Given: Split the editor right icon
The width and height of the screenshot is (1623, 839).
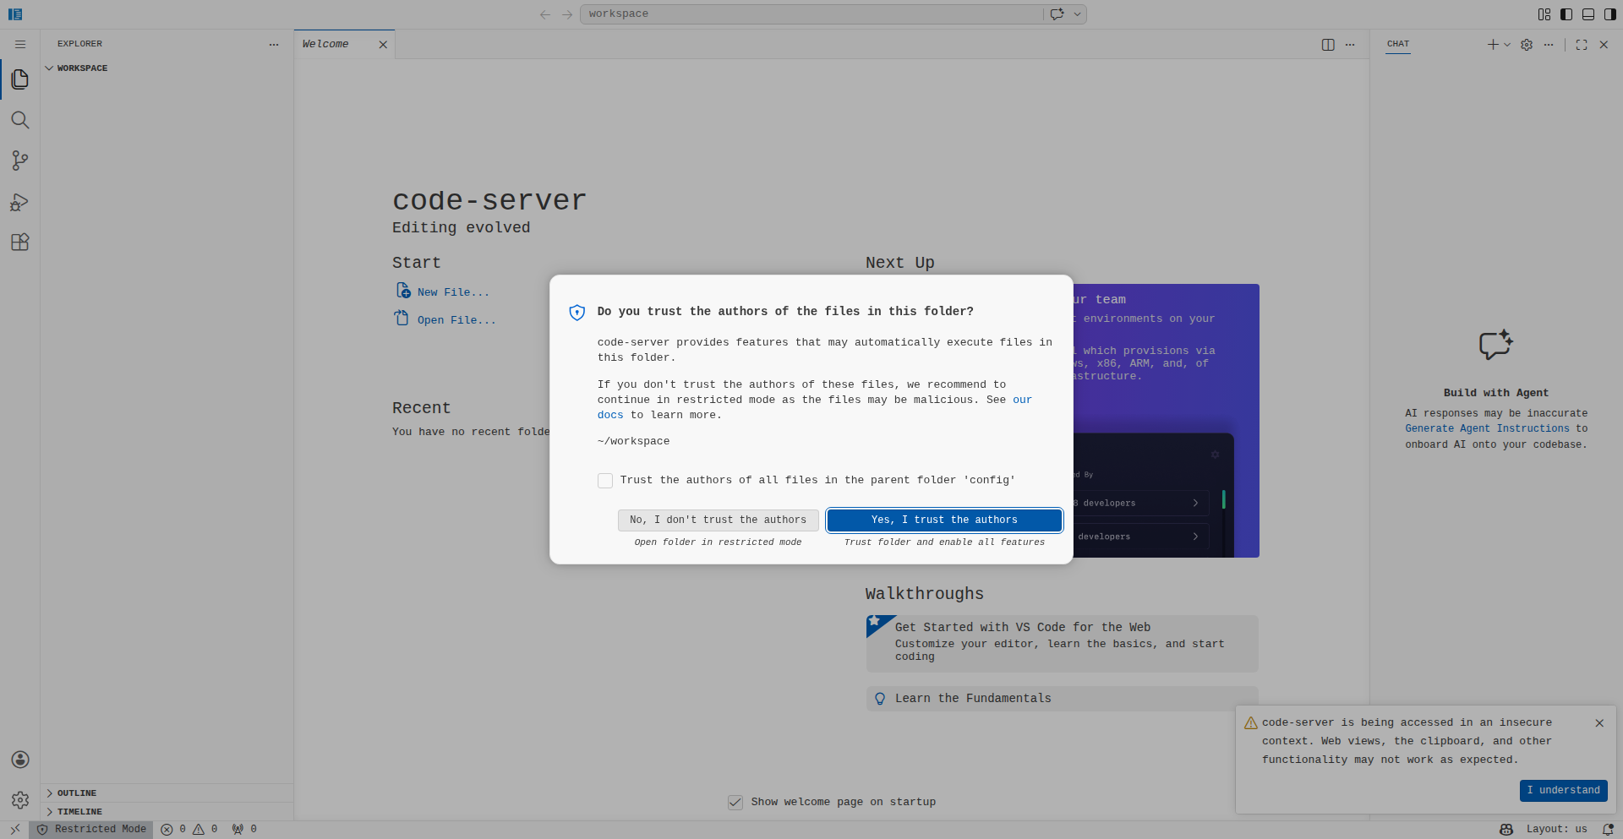Looking at the screenshot, I should tap(1328, 45).
